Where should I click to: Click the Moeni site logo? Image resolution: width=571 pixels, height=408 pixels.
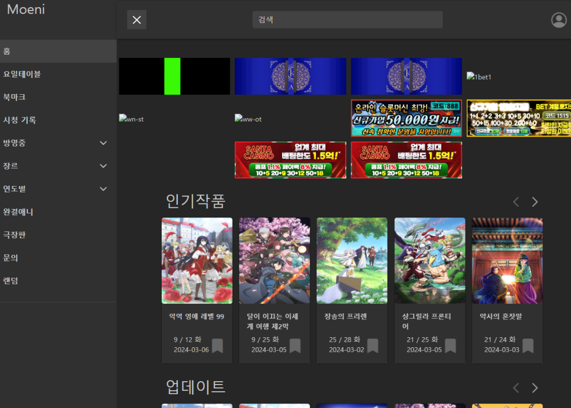[26, 9]
